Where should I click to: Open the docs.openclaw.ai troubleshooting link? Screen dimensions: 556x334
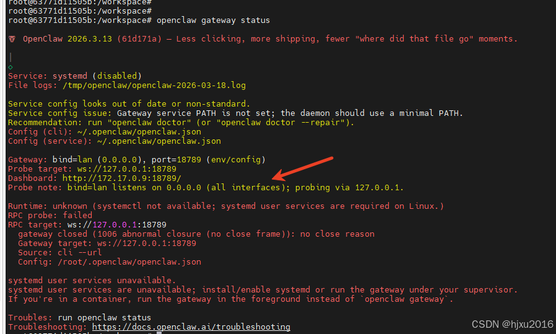(x=191, y=327)
